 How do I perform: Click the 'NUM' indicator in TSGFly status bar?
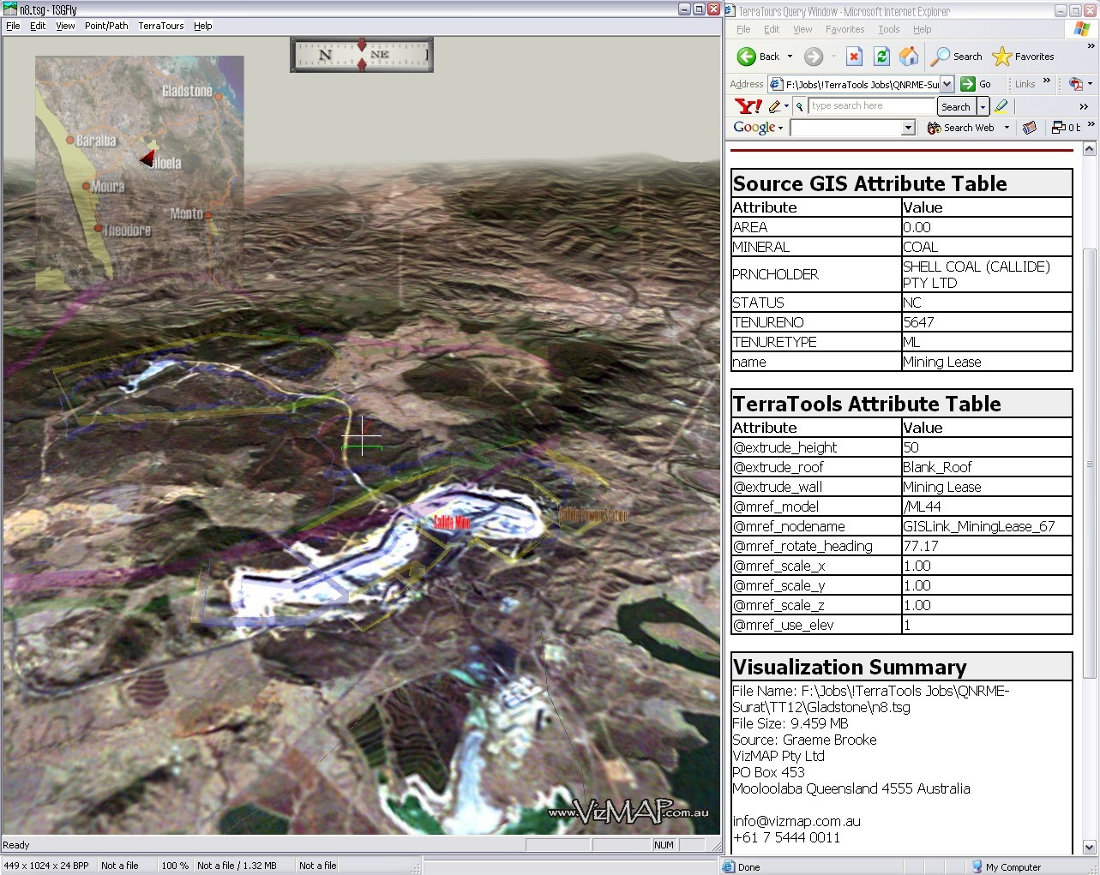(x=664, y=845)
